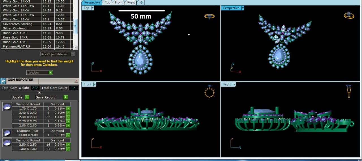The image size is (362, 161).
Task: Click the green arrow beside 3.36tw
Action: [68, 135]
